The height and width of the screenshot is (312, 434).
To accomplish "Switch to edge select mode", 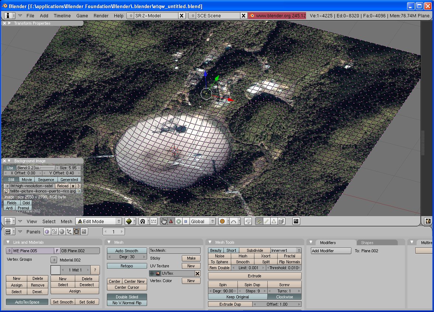I will 267,221.
